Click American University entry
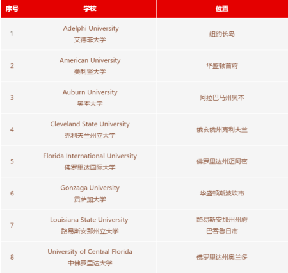Screen dimensions: 288x273 [x=90, y=60]
